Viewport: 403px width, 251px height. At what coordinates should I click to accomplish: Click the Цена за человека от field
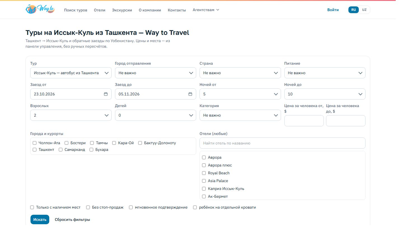coord(304,121)
